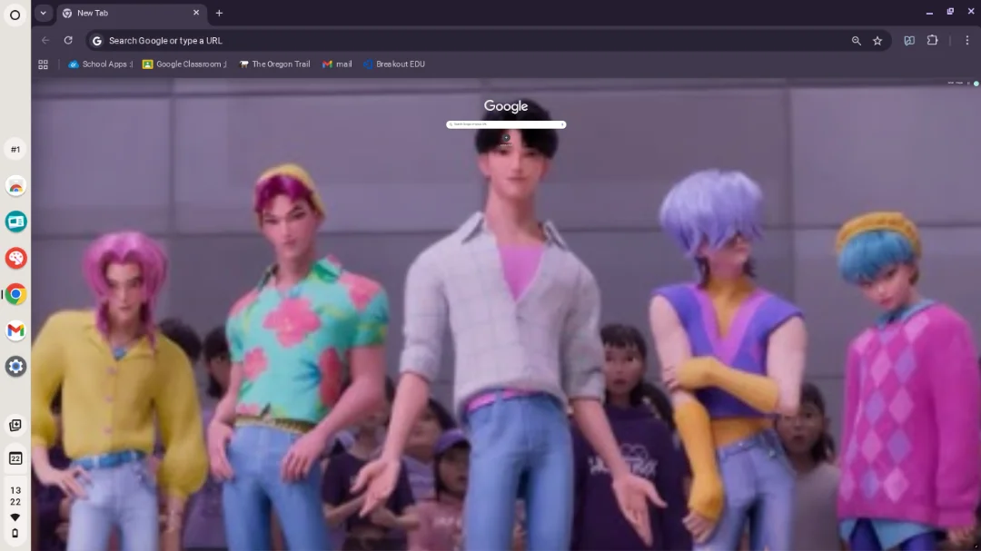Open the Settings gear in the shelf
Image resolution: width=981 pixels, height=551 pixels.
[x=15, y=367]
